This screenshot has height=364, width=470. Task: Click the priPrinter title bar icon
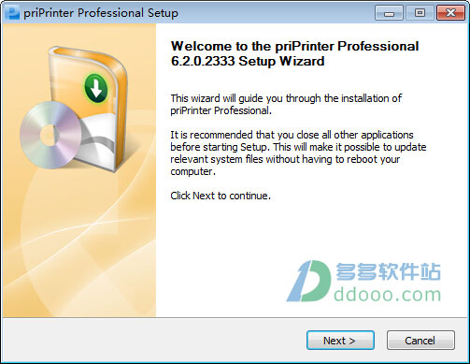(13, 13)
